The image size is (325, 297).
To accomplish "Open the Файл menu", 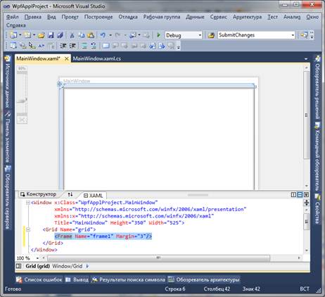I will pos(12,17).
